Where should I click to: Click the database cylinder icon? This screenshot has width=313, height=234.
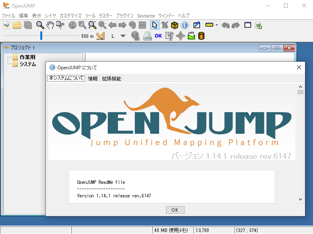pyautogui.click(x=201, y=36)
